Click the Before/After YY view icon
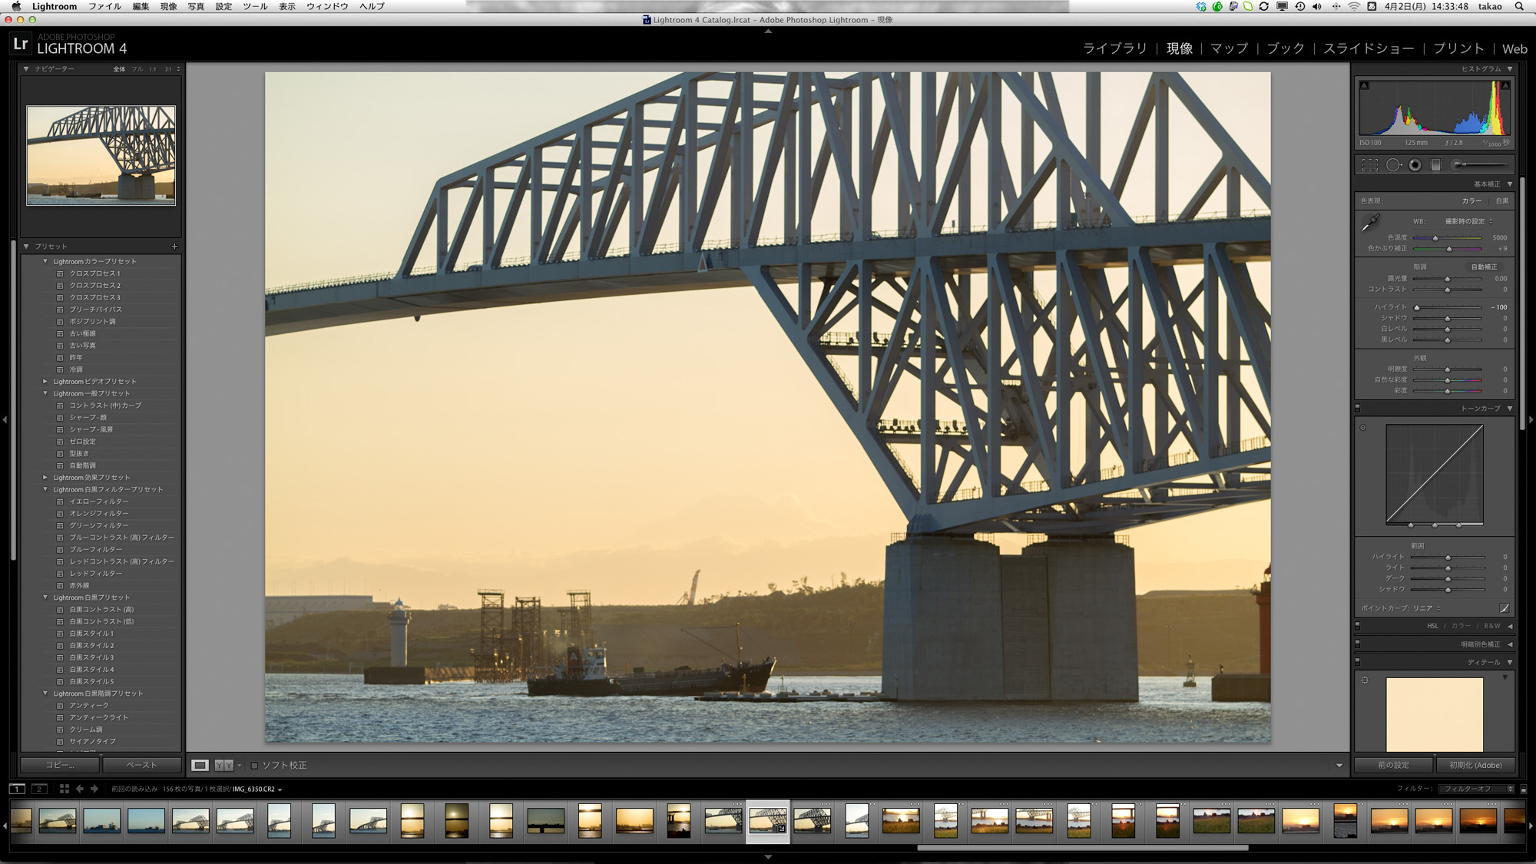The height and width of the screenshot is (864, 1536). tap(224, 765)
